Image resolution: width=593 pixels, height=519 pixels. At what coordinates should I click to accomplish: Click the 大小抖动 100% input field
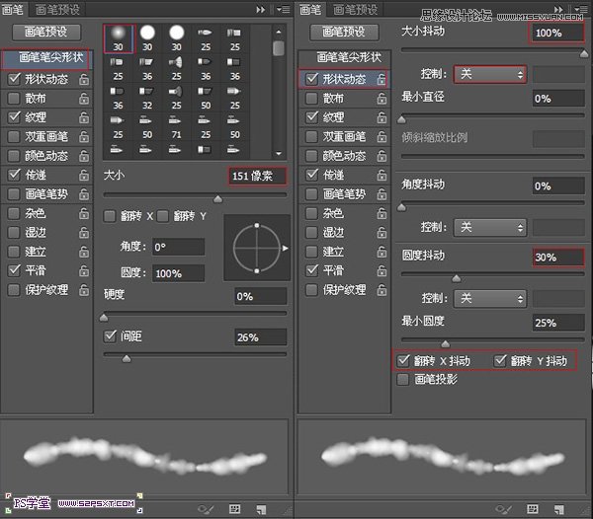pyautogui.click(x=557, y=33)
